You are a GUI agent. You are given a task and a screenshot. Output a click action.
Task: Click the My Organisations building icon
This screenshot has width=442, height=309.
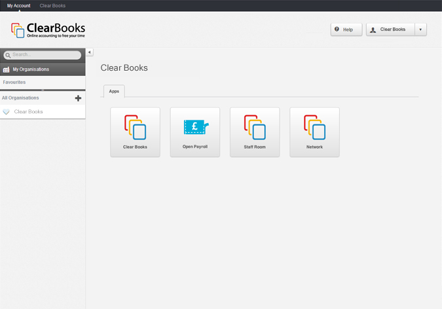tap(7, 69)
